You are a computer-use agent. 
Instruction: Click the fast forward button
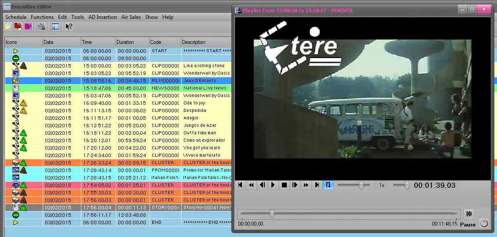pyautogui.click(x=306, y=185)
